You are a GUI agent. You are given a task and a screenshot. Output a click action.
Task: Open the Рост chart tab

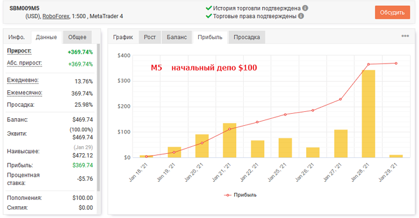coord(150,37)
